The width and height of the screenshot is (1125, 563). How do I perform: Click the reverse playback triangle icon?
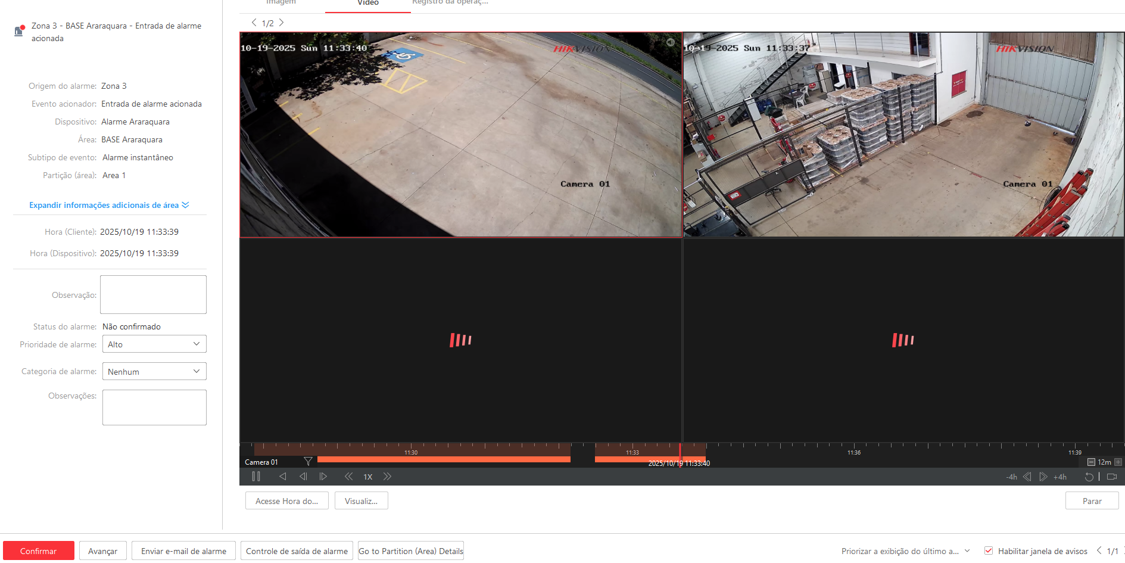point(283,477)
